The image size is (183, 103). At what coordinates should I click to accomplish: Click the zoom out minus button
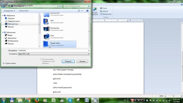click(x=165, y=96)
